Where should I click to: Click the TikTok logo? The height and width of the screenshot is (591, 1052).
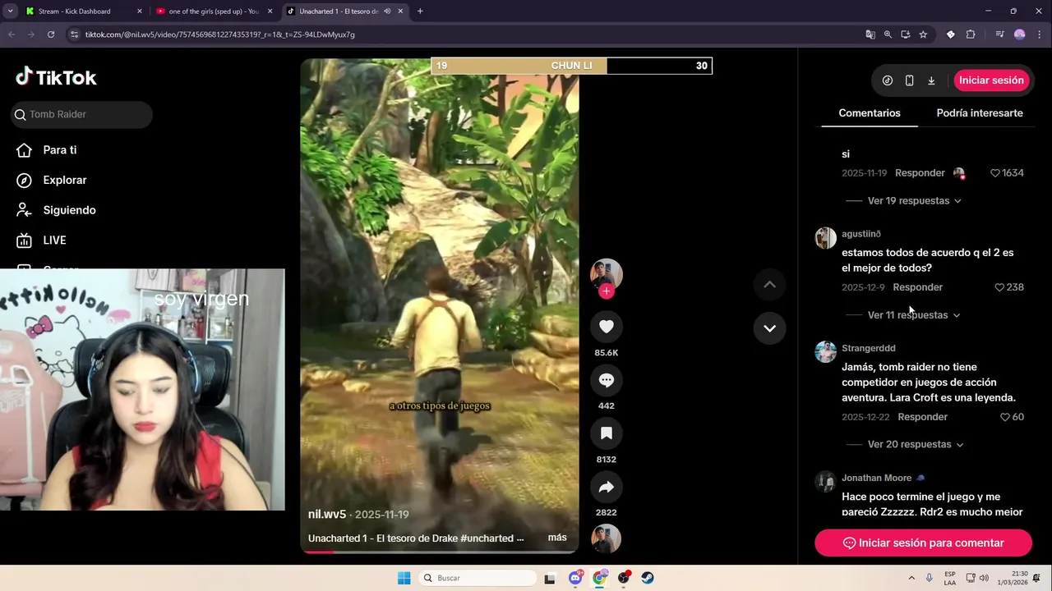pyautogui.click(x=56, y=77)
